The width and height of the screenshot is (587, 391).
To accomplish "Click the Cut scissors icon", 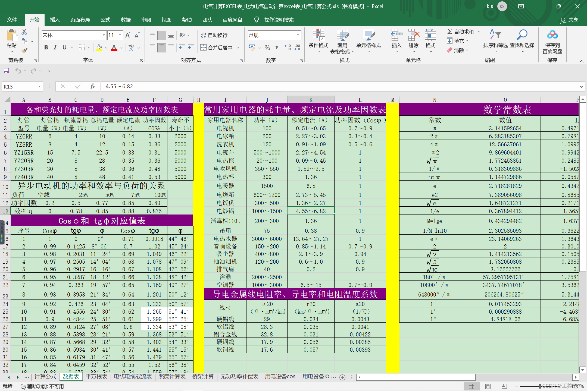I will point(24,32).
